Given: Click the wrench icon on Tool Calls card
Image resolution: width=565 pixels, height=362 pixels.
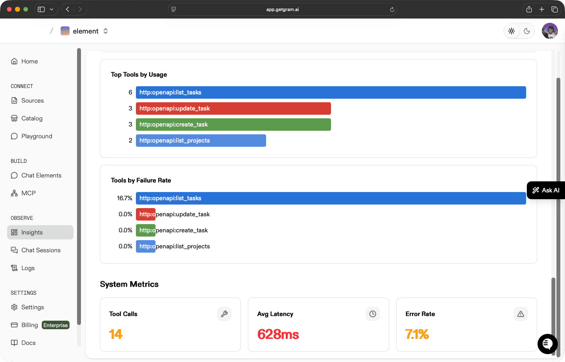Looking at the screenshot, I should (x=224, y=314).
